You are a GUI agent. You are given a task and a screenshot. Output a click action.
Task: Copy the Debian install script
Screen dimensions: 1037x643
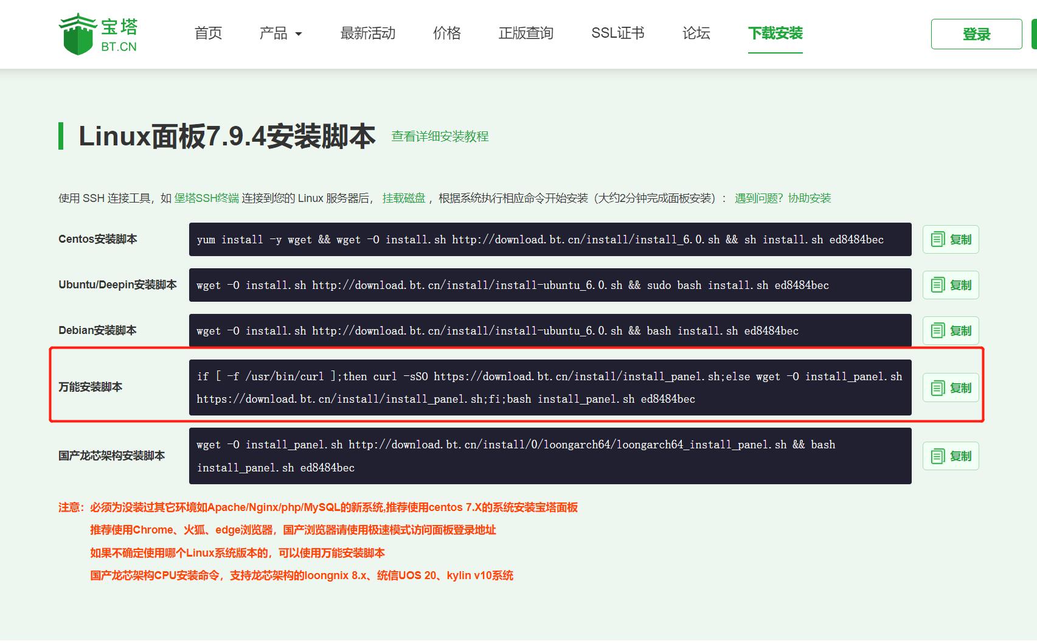click(x=951, y=331)
